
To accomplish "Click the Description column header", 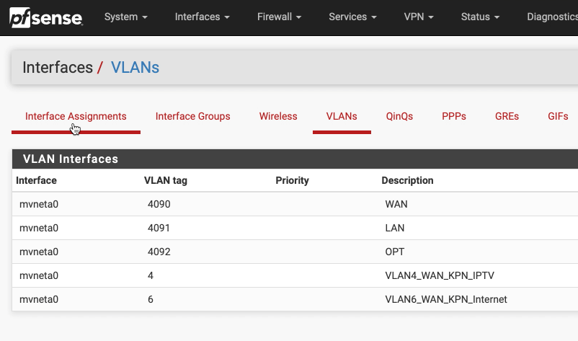I will pos(407,181).
